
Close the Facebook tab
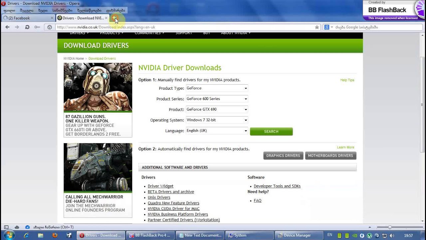[x=52, y=18]
